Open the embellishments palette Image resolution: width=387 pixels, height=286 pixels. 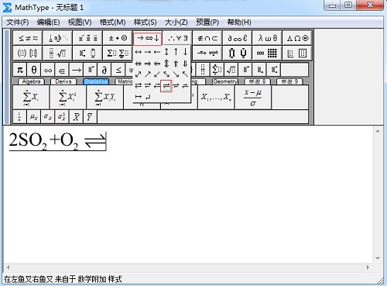tap(87, 38)
